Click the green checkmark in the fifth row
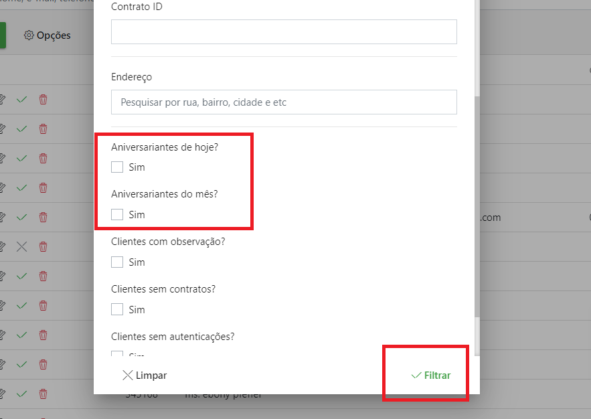 [22, 218]
